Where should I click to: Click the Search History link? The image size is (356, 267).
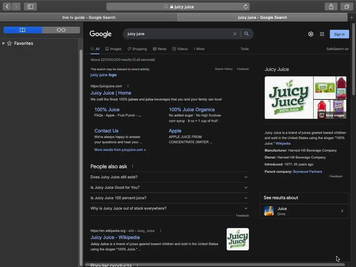pyautogui.click(x=224, y=69)
